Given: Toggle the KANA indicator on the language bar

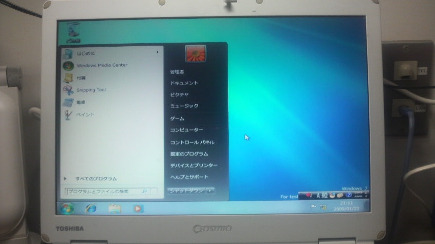Looking at the screenshot, I should coord(358,196).
